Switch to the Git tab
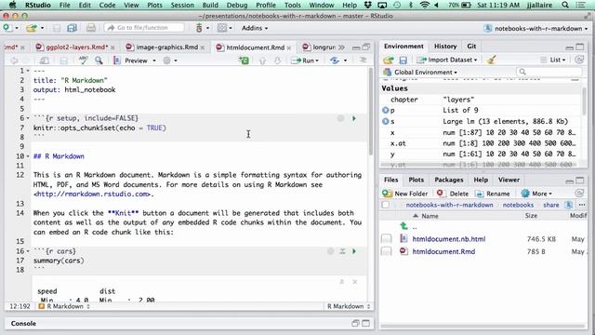Viewport: 595px width, 335px height. pyautogui.click(x=471, y=46)
